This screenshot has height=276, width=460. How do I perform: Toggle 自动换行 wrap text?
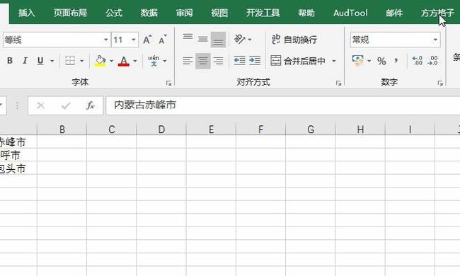294,40
